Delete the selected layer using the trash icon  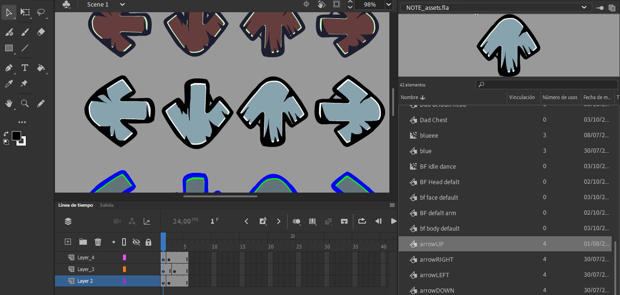pos(98,241)
